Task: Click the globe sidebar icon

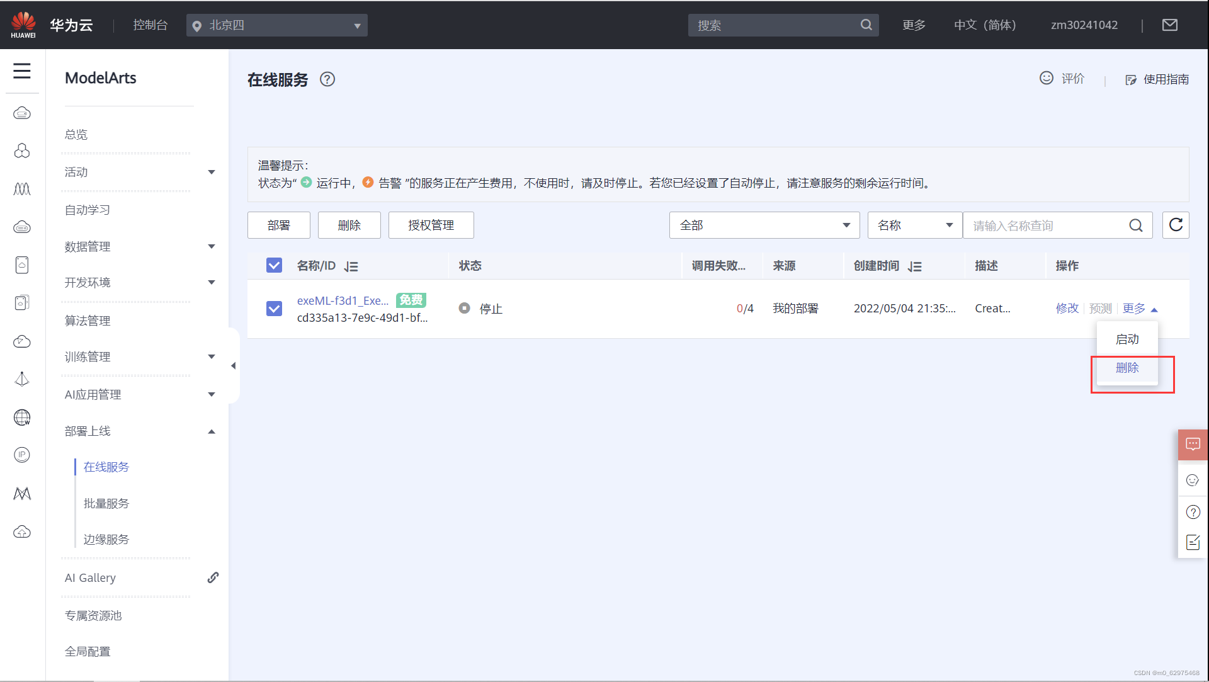Action: (22, 418)
